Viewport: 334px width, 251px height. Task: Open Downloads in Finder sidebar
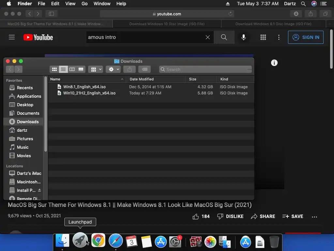[x=23, y=122]
